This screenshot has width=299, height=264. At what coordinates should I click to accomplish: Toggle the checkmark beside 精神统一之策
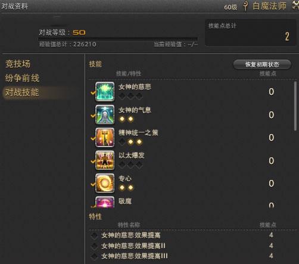pyautogui.click(x=93, y=138)
